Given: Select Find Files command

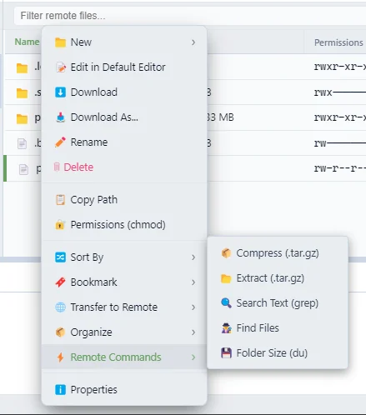Looking at the screenshot, I should point(278,328).
